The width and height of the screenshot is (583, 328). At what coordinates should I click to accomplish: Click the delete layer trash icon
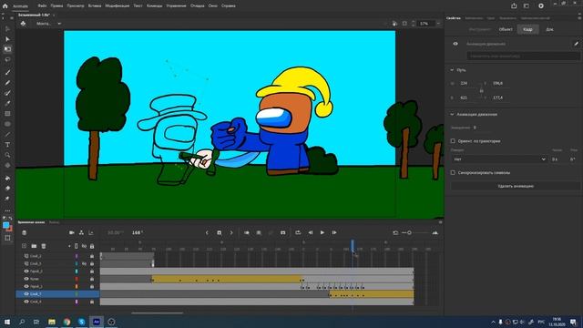[44, 246]
